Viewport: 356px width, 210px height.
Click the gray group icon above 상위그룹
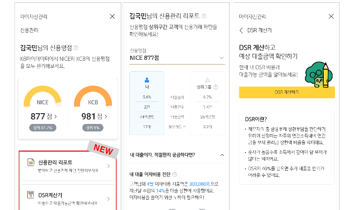pyautogui.click(x=208, y=80)
